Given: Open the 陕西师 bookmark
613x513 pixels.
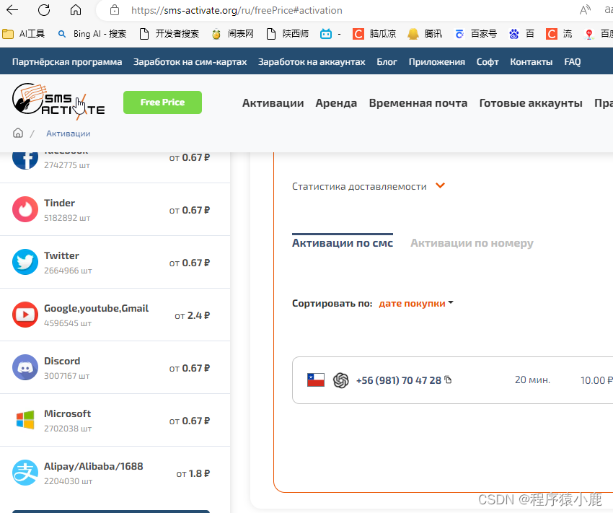Looking at the screenshot, I should pos(287,34).
